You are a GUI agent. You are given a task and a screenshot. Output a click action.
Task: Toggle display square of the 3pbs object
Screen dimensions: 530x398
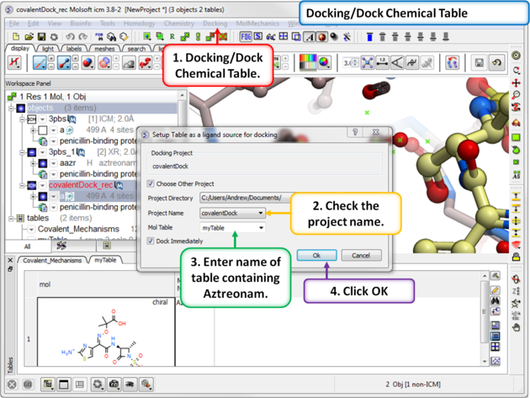(32, 119)
